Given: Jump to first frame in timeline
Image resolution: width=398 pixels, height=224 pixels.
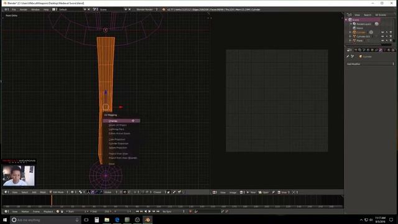Looking at the screenshot, I should 137,212.
